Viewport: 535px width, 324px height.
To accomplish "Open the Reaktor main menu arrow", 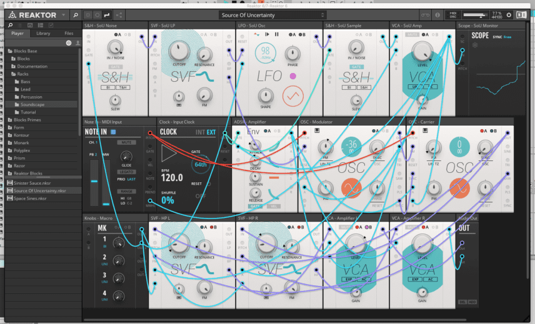I will (x=64, y=15).
